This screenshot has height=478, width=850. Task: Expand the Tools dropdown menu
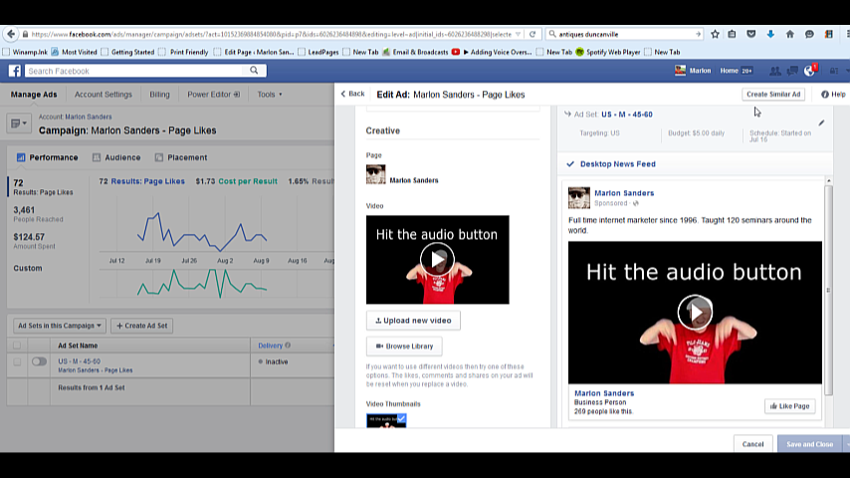click(x=270, y=95)
